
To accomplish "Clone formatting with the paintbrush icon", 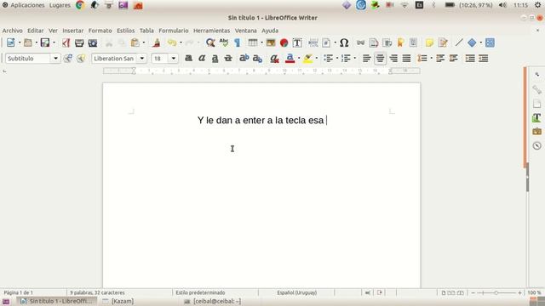I will [x=157, y=42].
